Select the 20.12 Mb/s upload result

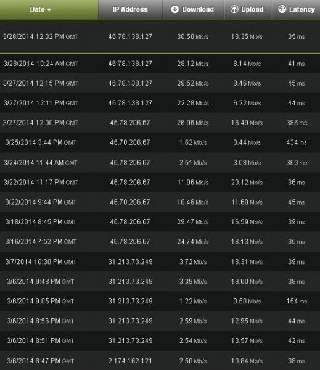click(x=247, y=183)
